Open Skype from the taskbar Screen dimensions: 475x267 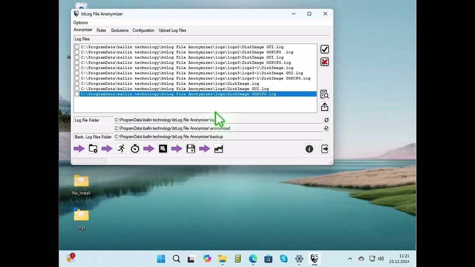click(284, 259)
